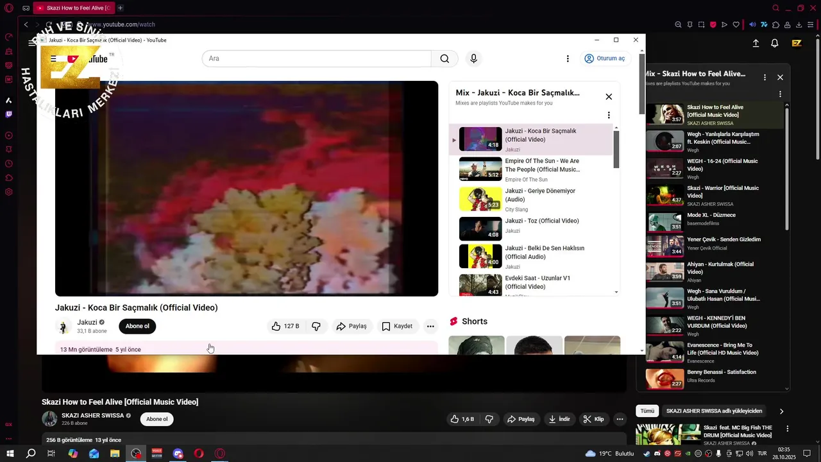Select Skazi - Warrior [Official Music Video]
The height and width of the screenshot is (462, 821).
715,195
